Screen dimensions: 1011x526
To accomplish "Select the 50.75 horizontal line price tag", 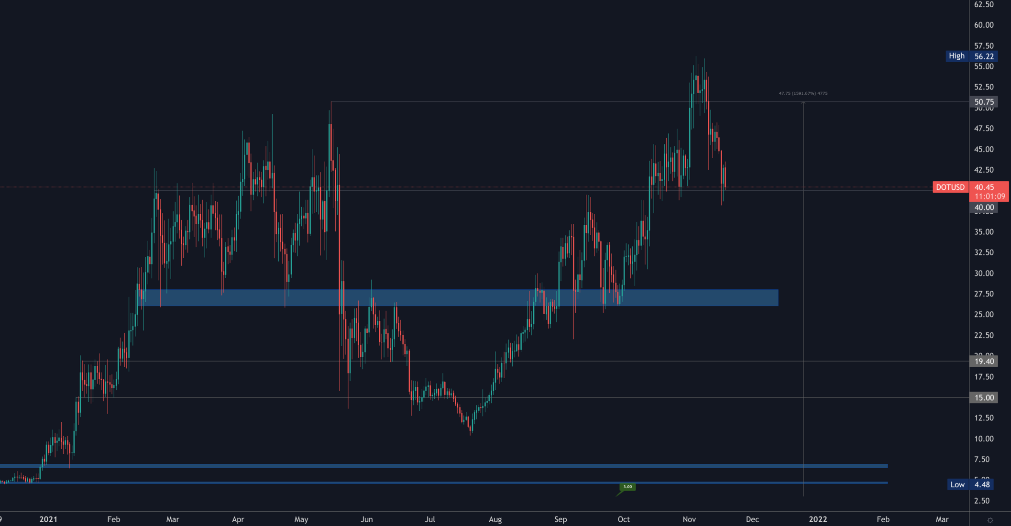I will (x=984, y=102).
